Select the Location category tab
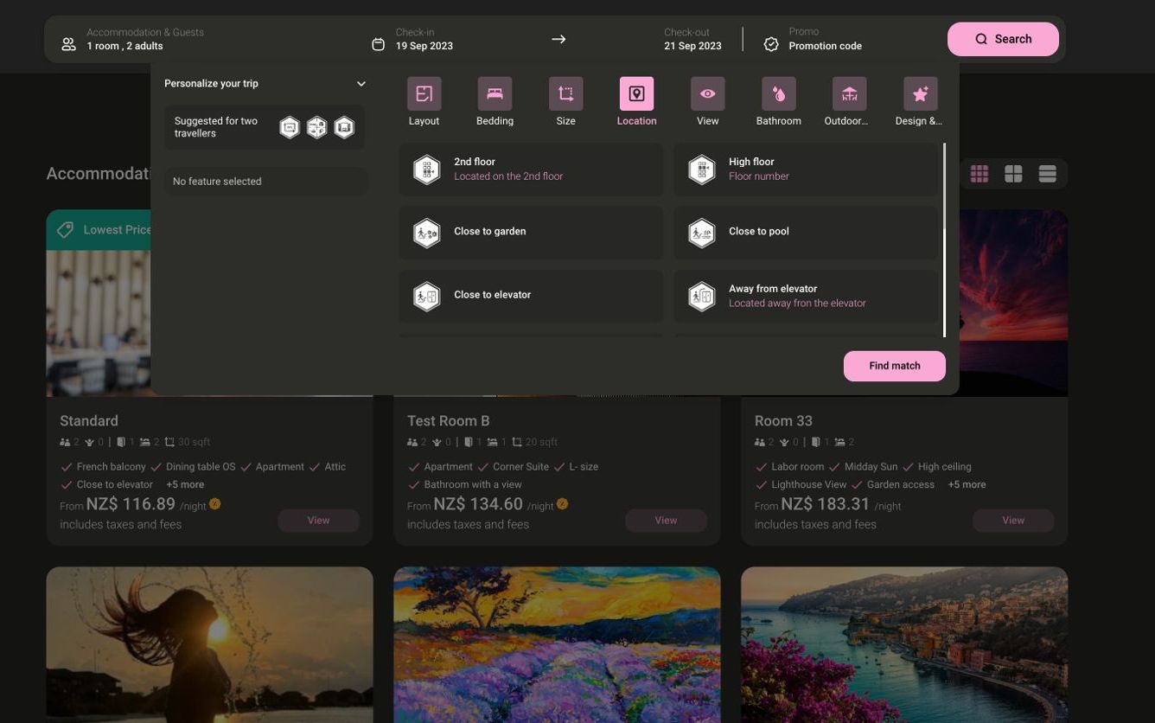1155x723 pixels. [x=636, y=102]
